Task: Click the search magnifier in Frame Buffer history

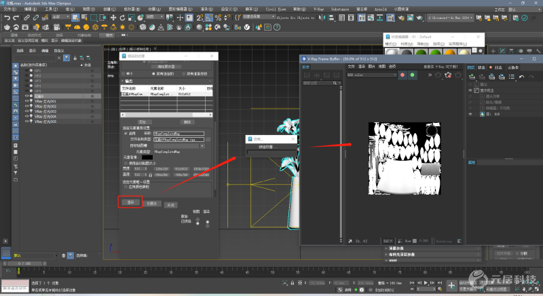Action: [335, 83]
